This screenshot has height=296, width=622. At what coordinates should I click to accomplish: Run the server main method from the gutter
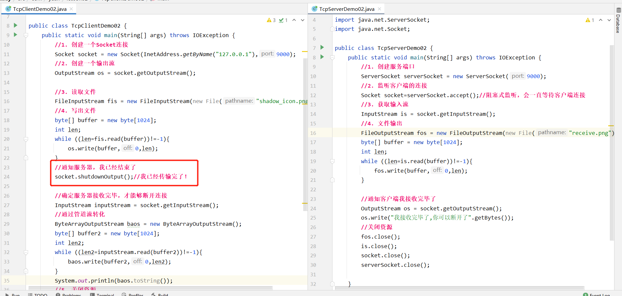322,57
